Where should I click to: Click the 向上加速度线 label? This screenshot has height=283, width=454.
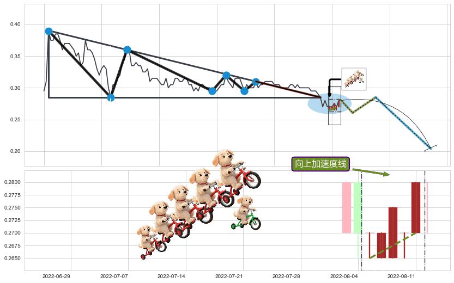pos(320,164)
